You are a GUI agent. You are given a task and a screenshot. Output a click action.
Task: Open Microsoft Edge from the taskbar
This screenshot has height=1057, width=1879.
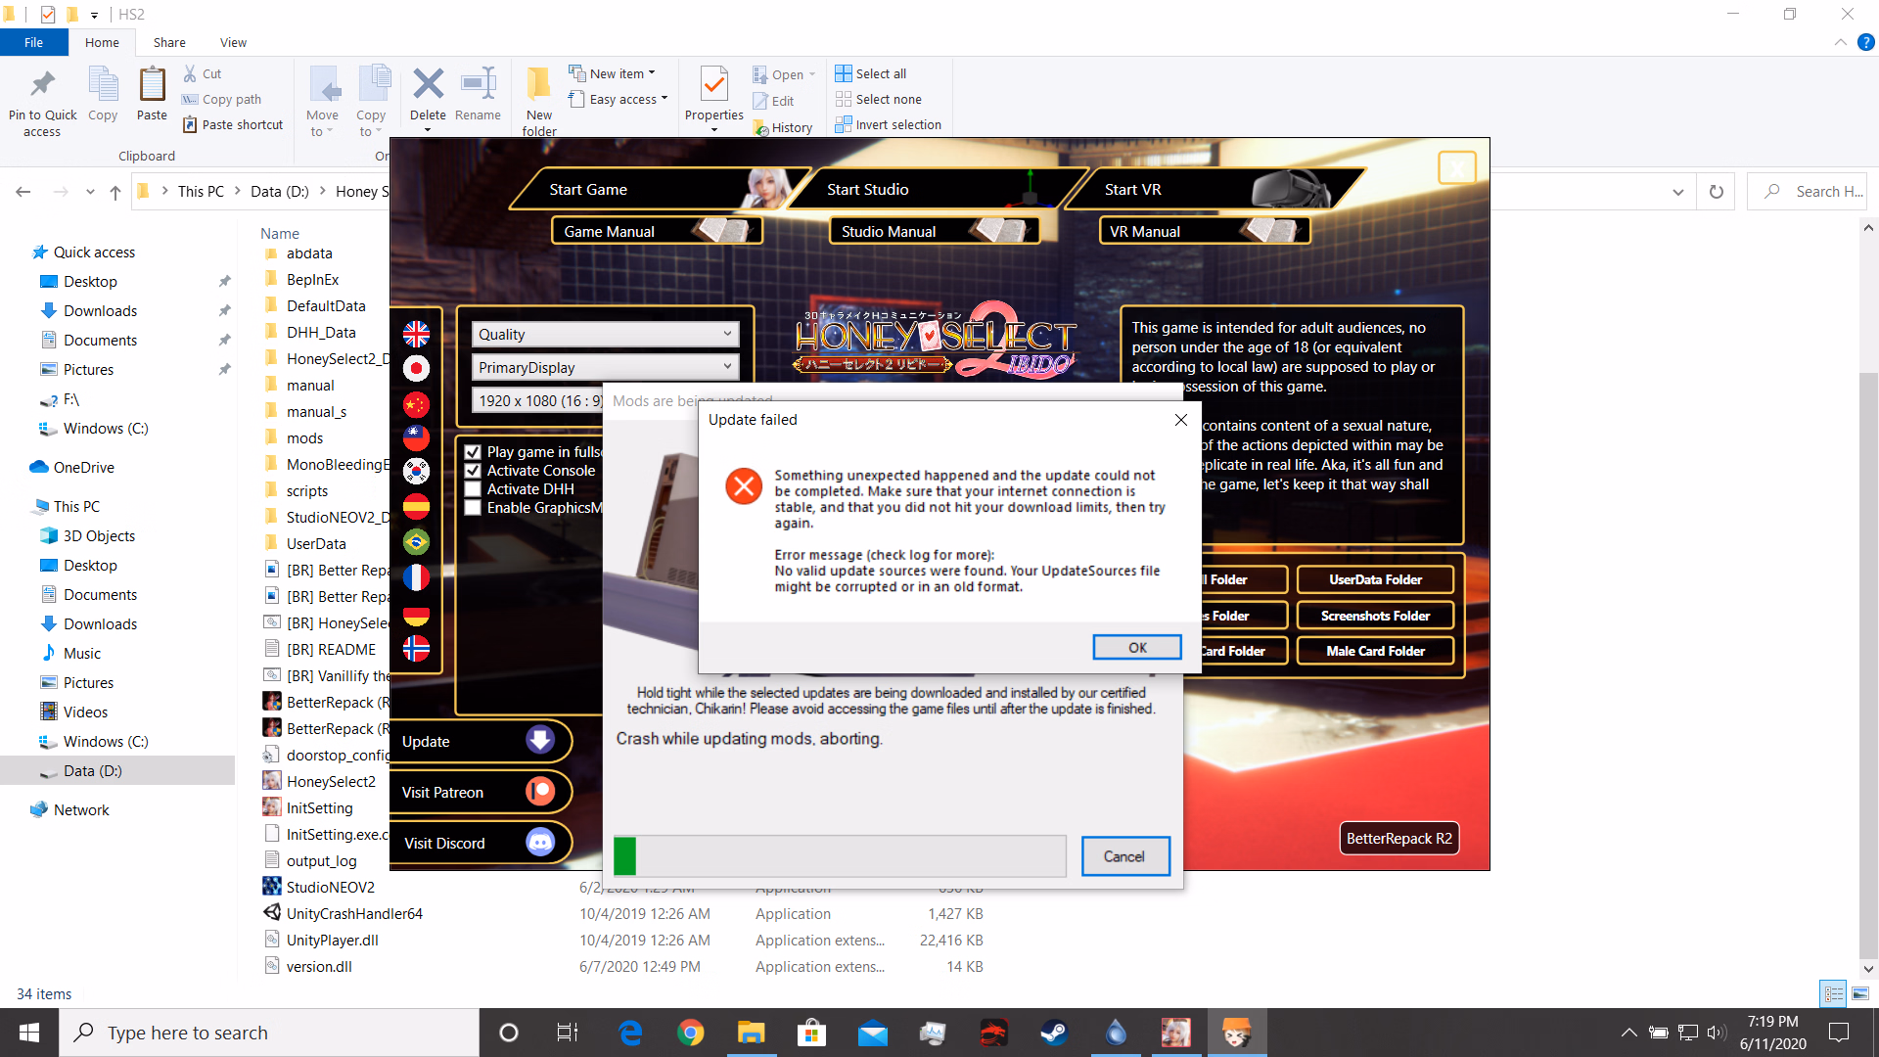tap(630, 1033)
